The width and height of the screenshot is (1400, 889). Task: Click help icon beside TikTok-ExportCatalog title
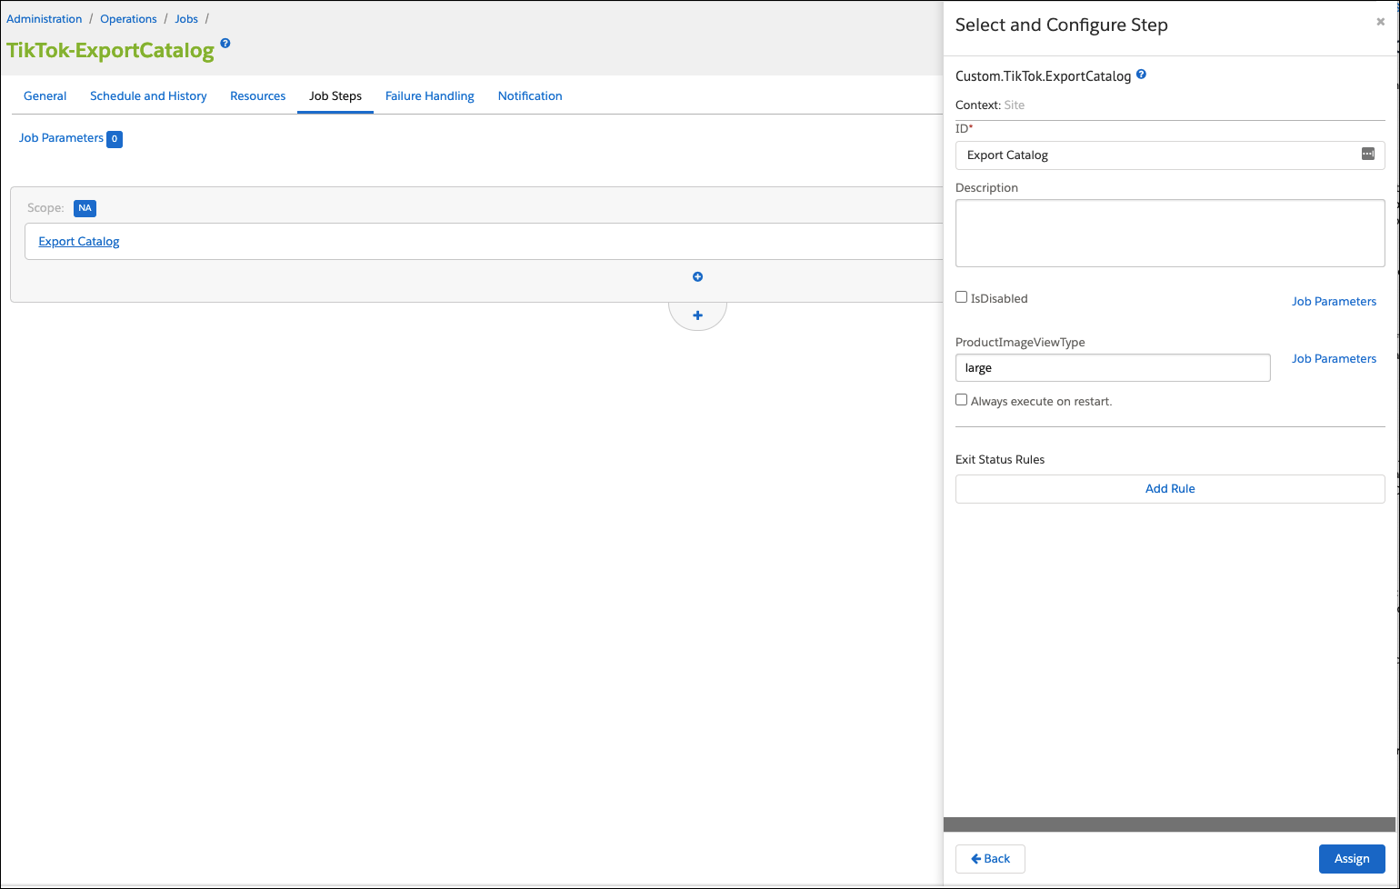click(225, 44)
